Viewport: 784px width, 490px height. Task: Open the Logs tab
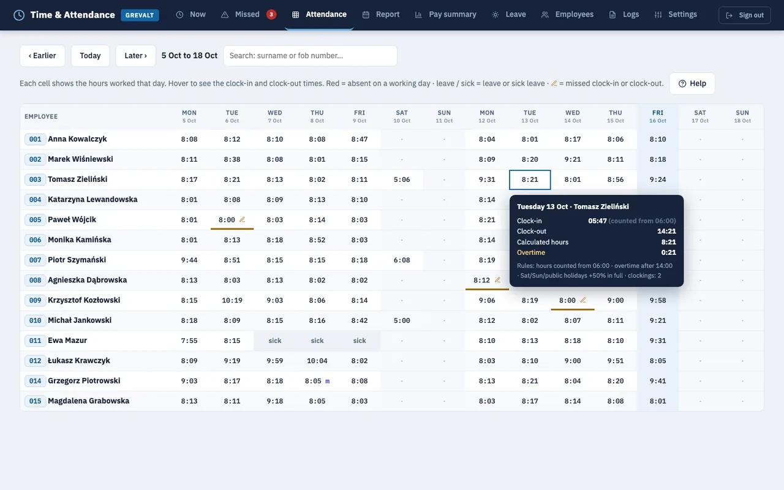click(624, 15)
